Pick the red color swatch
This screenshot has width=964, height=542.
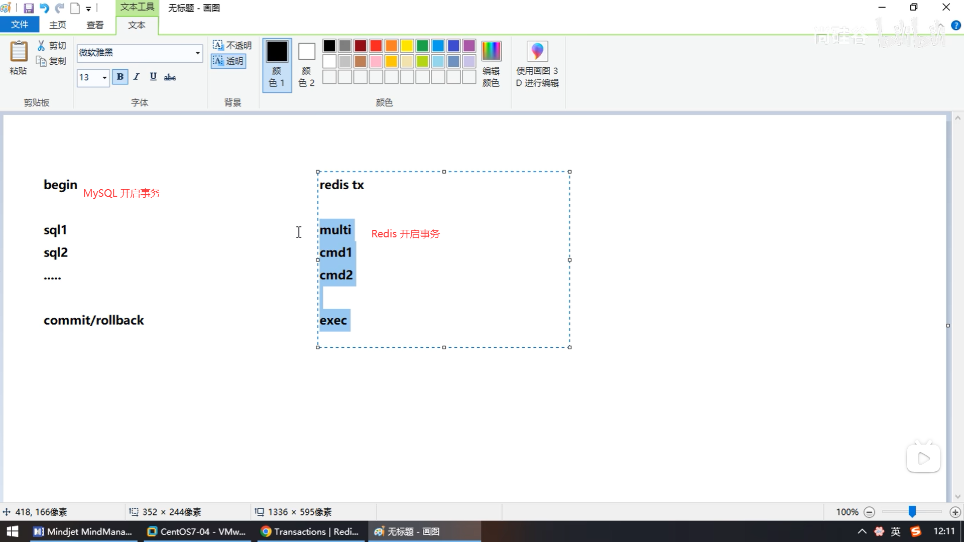coord(376,46)
